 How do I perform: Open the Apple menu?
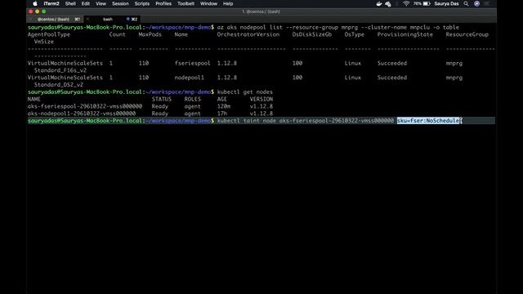(x=35, y=3)
